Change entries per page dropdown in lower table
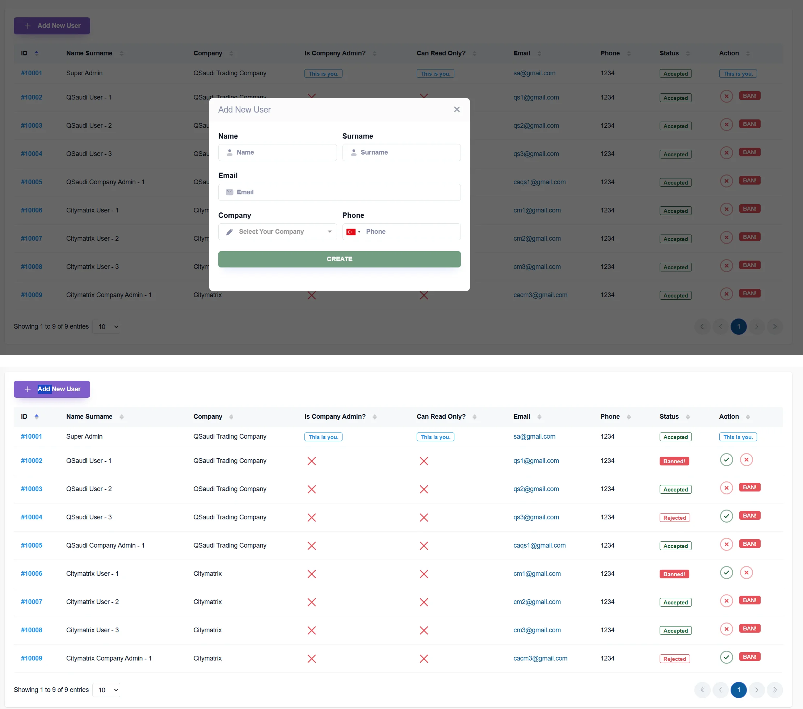803x709 pixels. point(106,690)
